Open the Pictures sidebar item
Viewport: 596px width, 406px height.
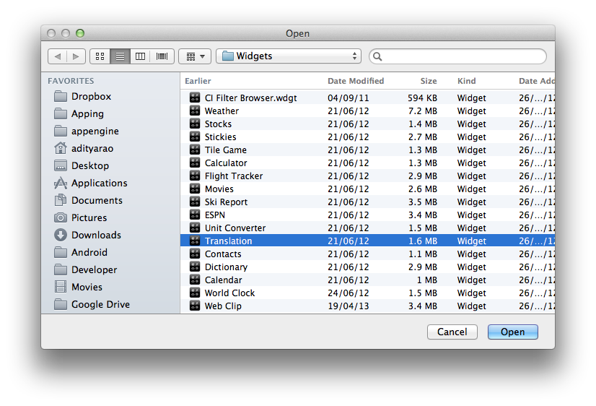point(89,217)
